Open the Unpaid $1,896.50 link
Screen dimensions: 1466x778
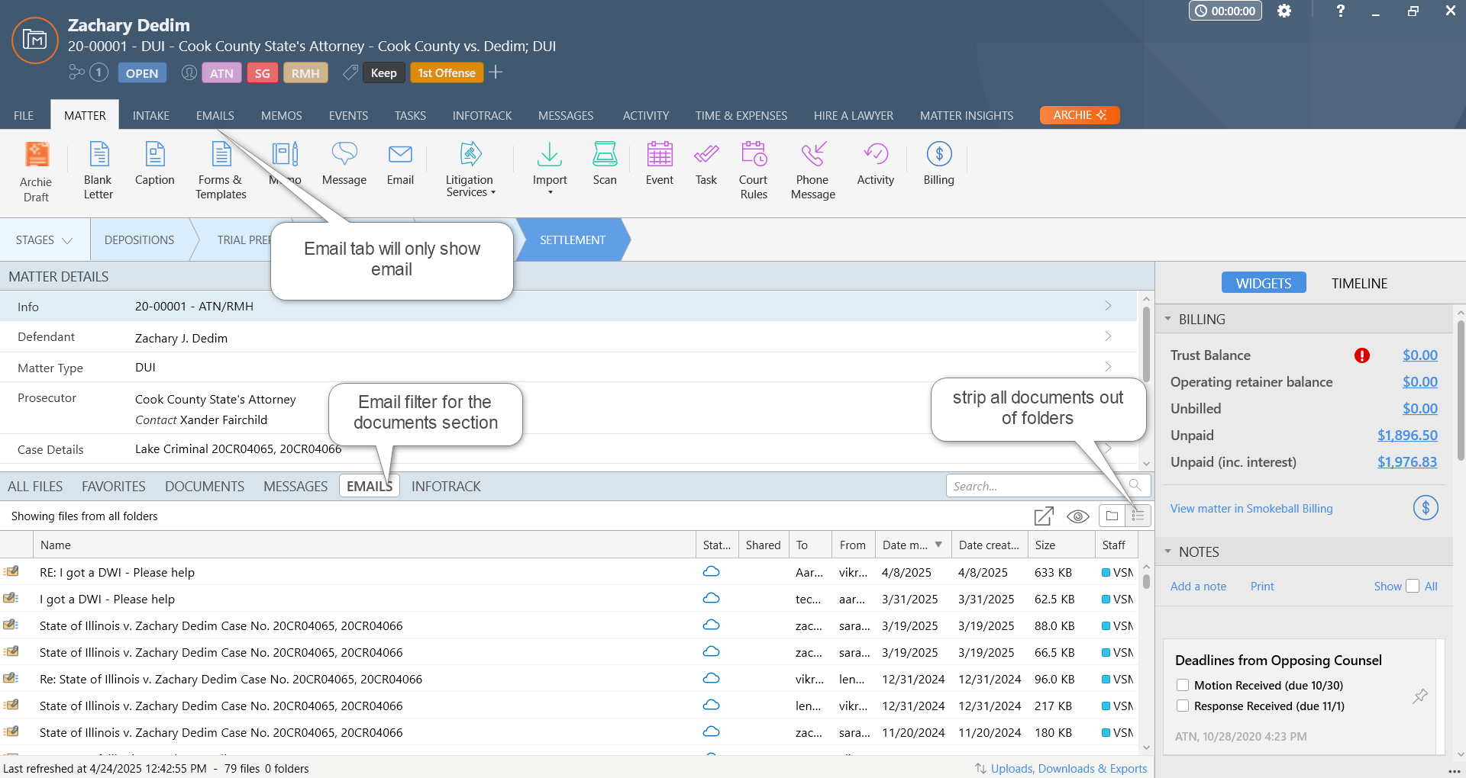pyautogui.click(x=1407, y=436)
